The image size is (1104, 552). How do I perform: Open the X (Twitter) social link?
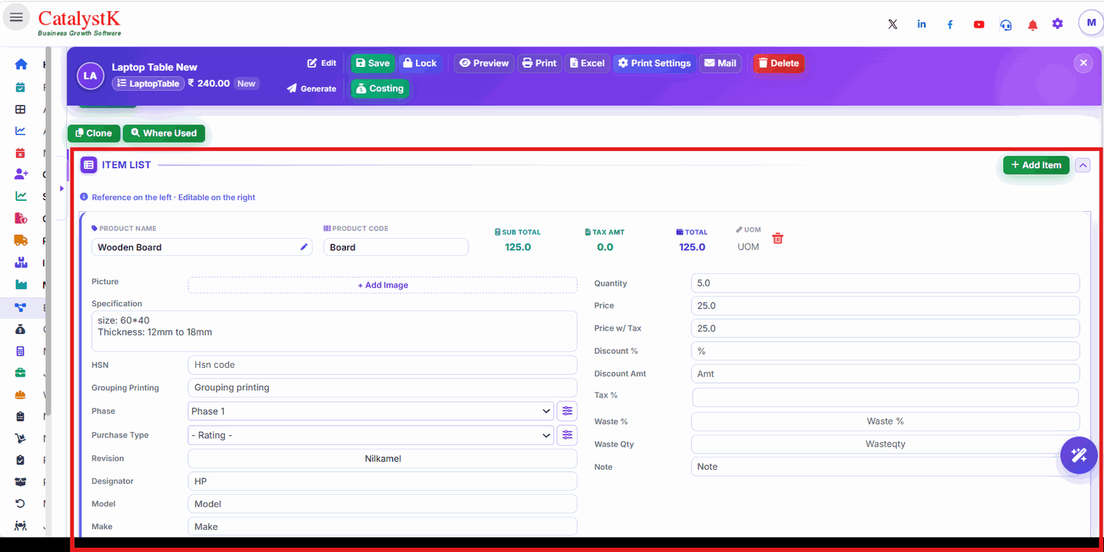(893, 24)
